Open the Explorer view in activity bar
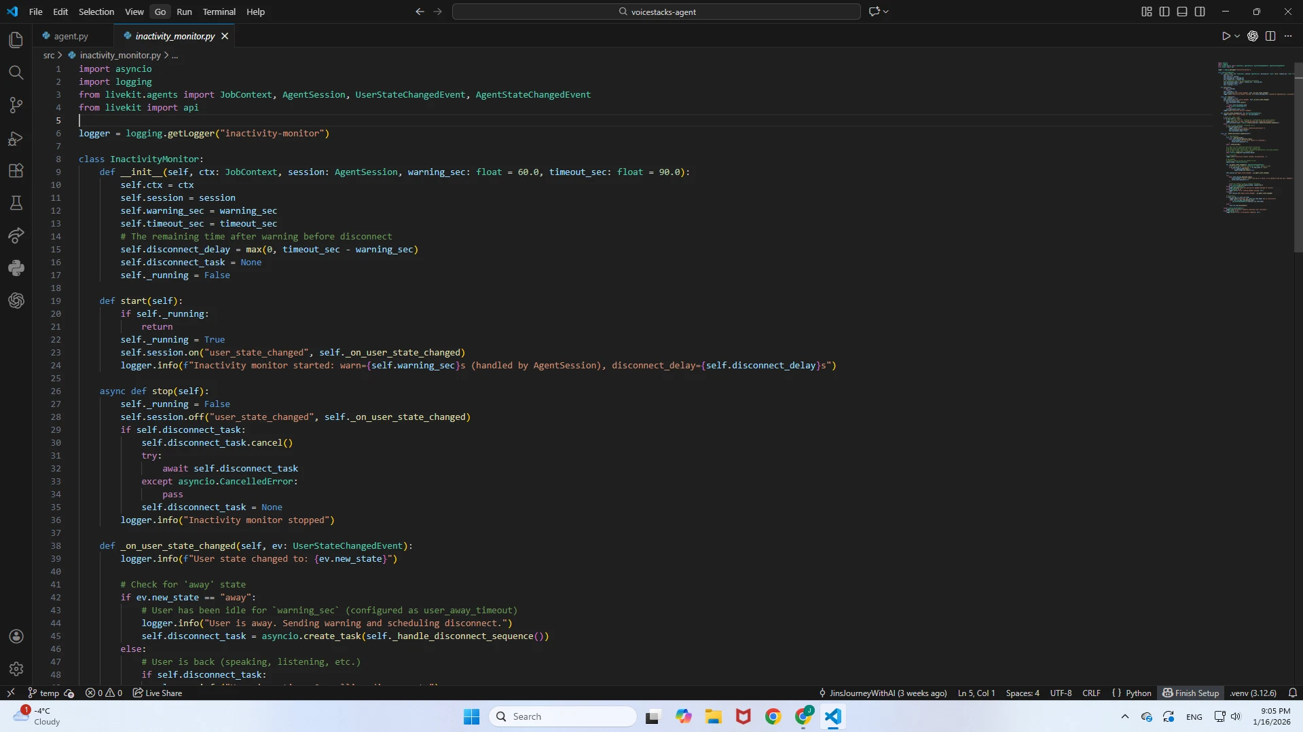This screenshot has height=732, width=1303. pos(16,40)
